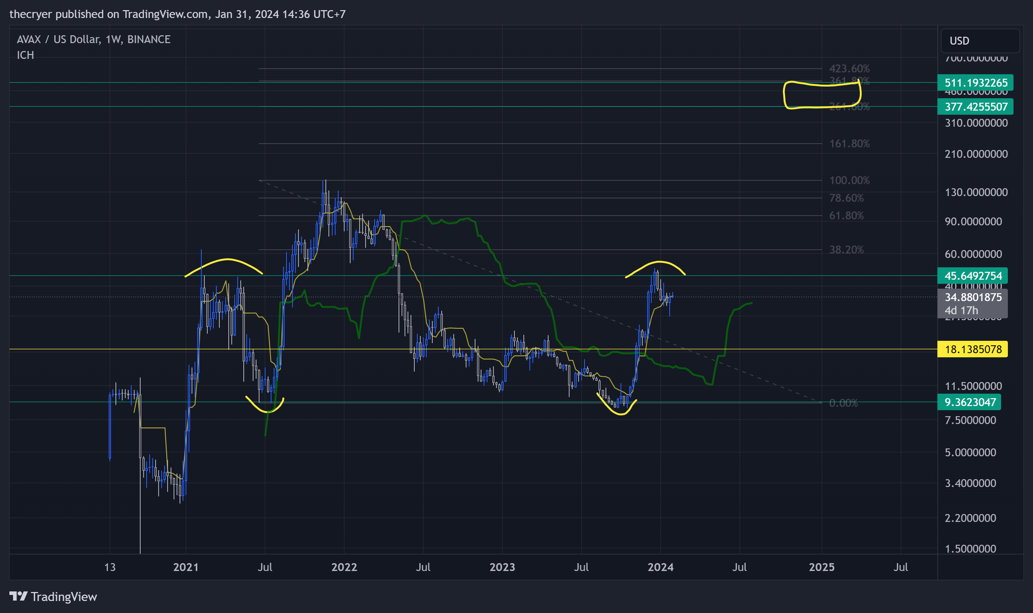1033x613 pixels.
Task: Click the 210.0000000 price scale value
Action: (x=976, y=154)
